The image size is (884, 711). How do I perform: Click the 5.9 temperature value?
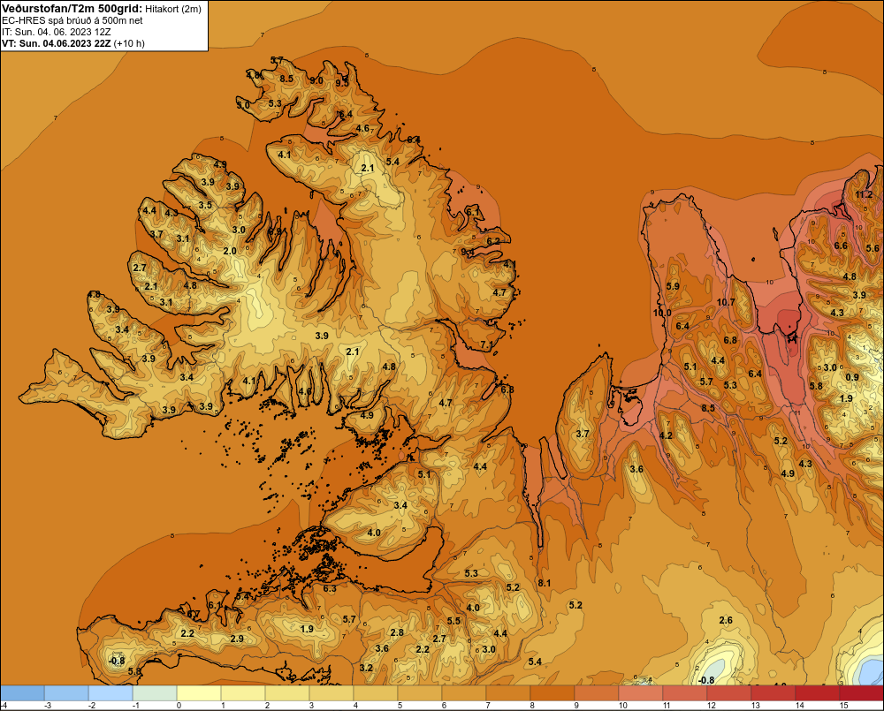[x=673, y=286]
